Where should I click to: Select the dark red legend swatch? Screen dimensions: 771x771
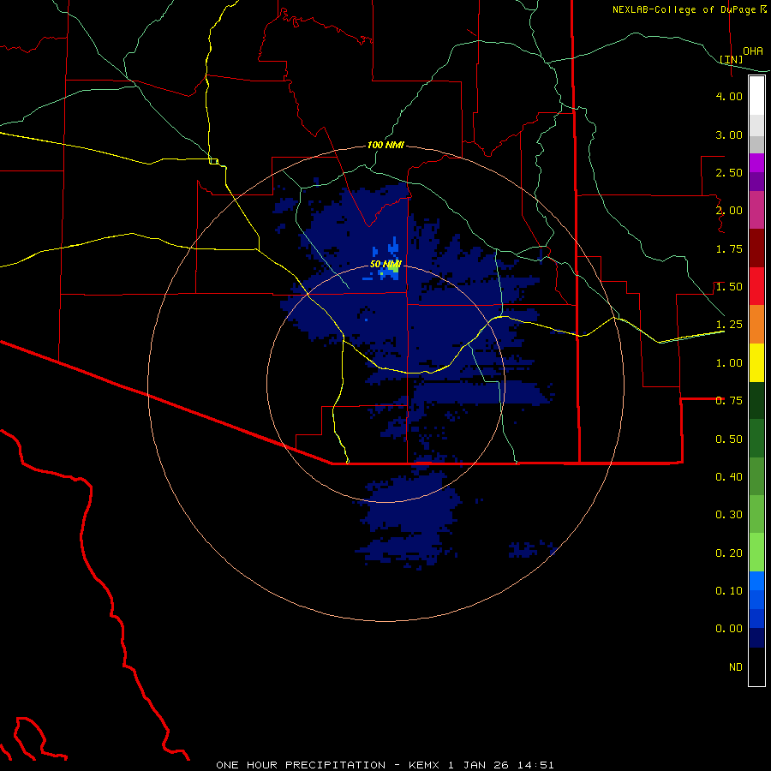tap(756, 248)
